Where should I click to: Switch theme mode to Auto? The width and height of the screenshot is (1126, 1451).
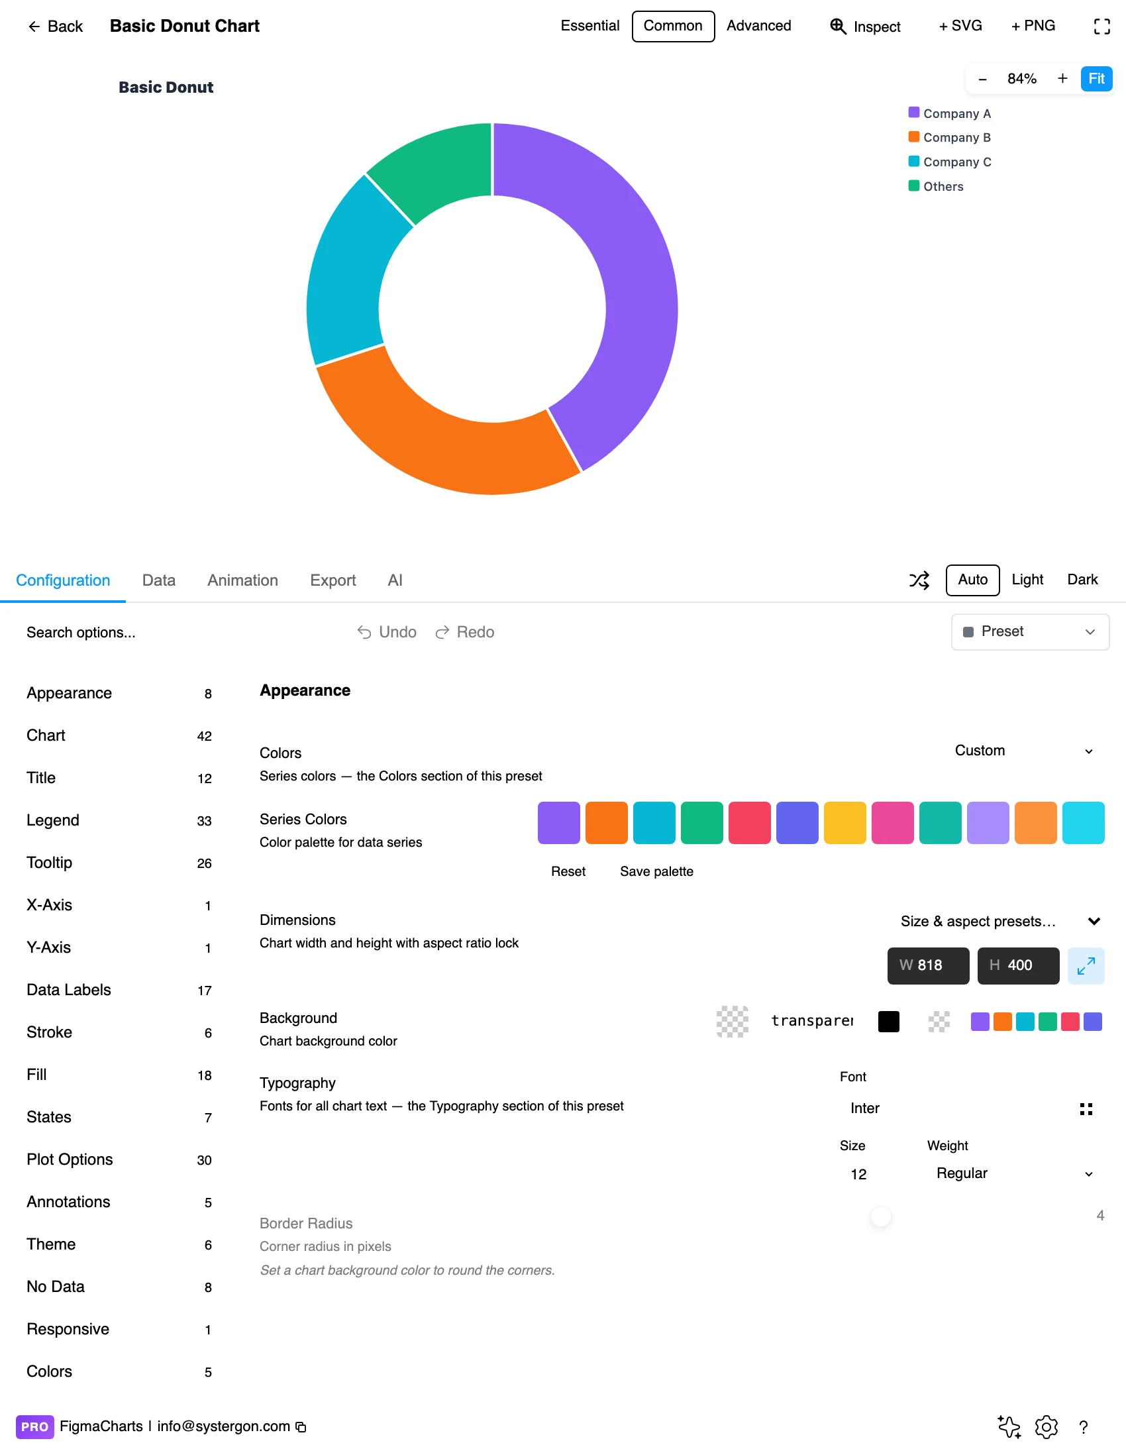[972, 580]
